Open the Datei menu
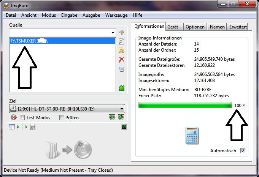The image size is (259, 177). coord(11,15)
